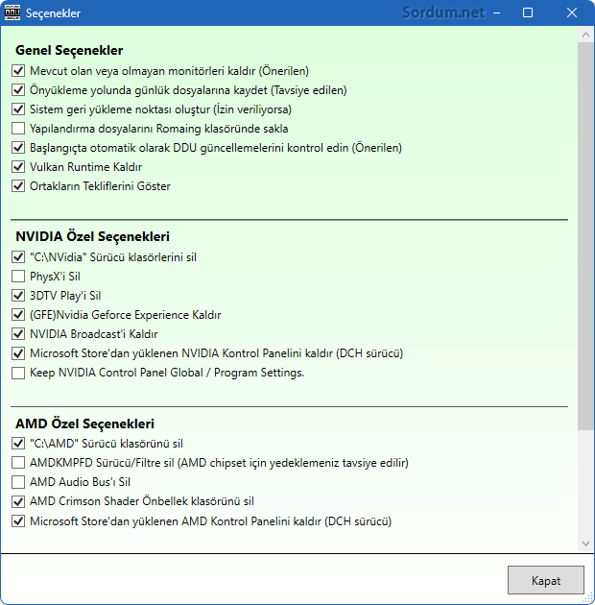
Task: Click the scrollbar down arrow
Action: (586, 544)
